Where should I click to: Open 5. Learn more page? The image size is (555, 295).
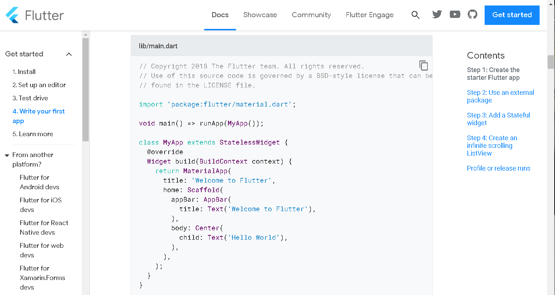coord(33,134)
